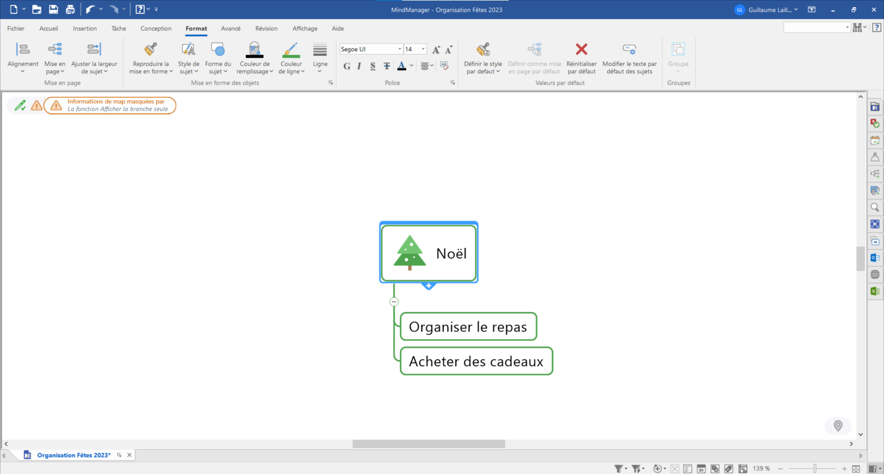Toggle strikethrough text formatting
Screen dimensions: 884x474
[x=387, y=66]
